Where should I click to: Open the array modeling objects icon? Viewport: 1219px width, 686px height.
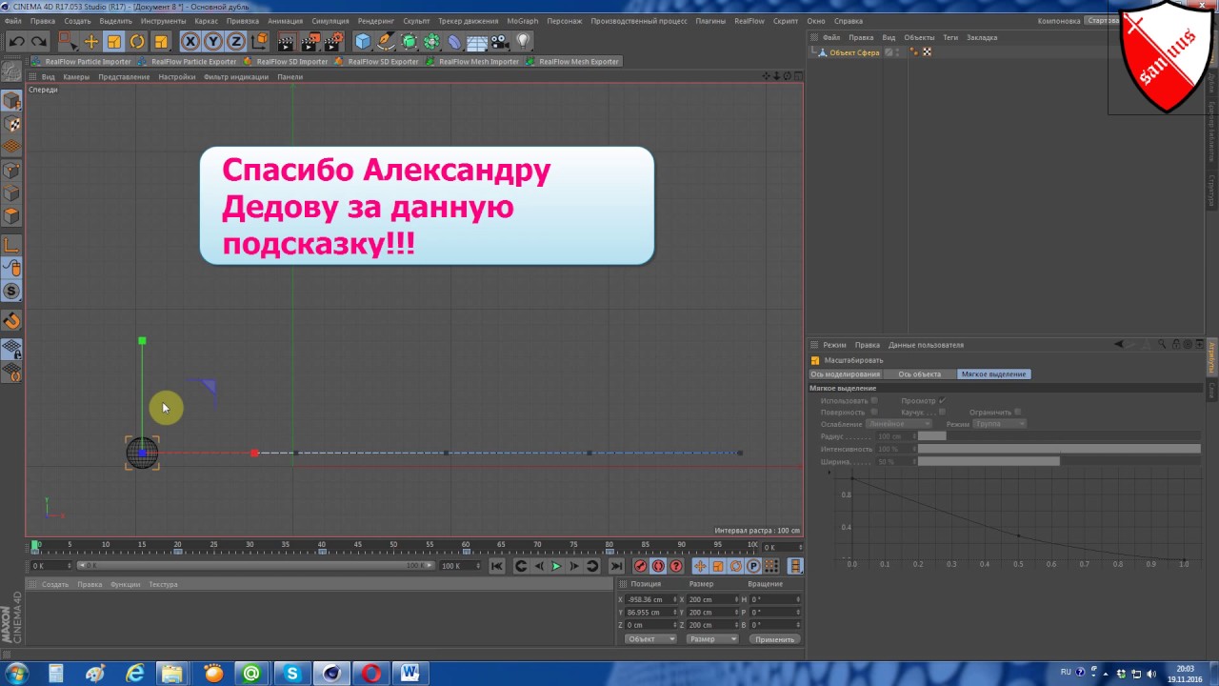pos(431,41)
